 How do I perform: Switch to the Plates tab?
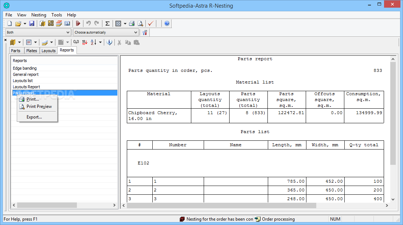(x=32, y=51)
